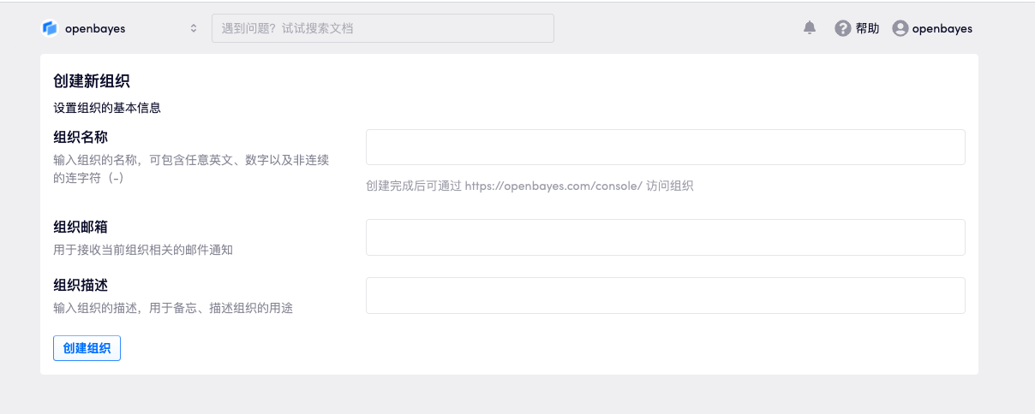Focus the documentation search box
The height and width of the screenshot is (414, 1035).
[x=382, y=28]
